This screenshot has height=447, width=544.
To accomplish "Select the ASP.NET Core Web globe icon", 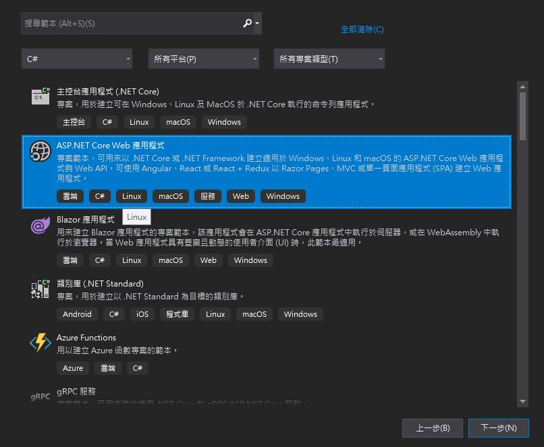I will (x=40, y=151).
